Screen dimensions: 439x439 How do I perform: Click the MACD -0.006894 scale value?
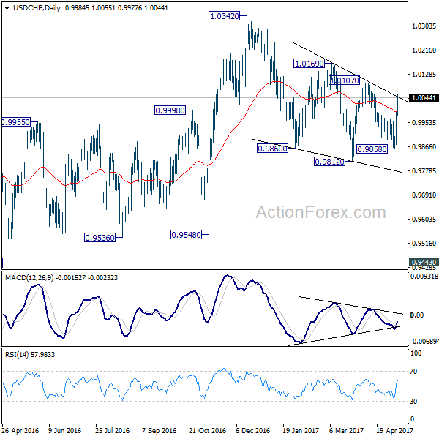pos(424,341)
